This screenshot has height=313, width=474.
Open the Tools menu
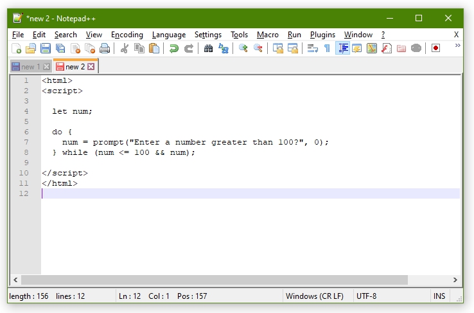[x=239, y=35]
